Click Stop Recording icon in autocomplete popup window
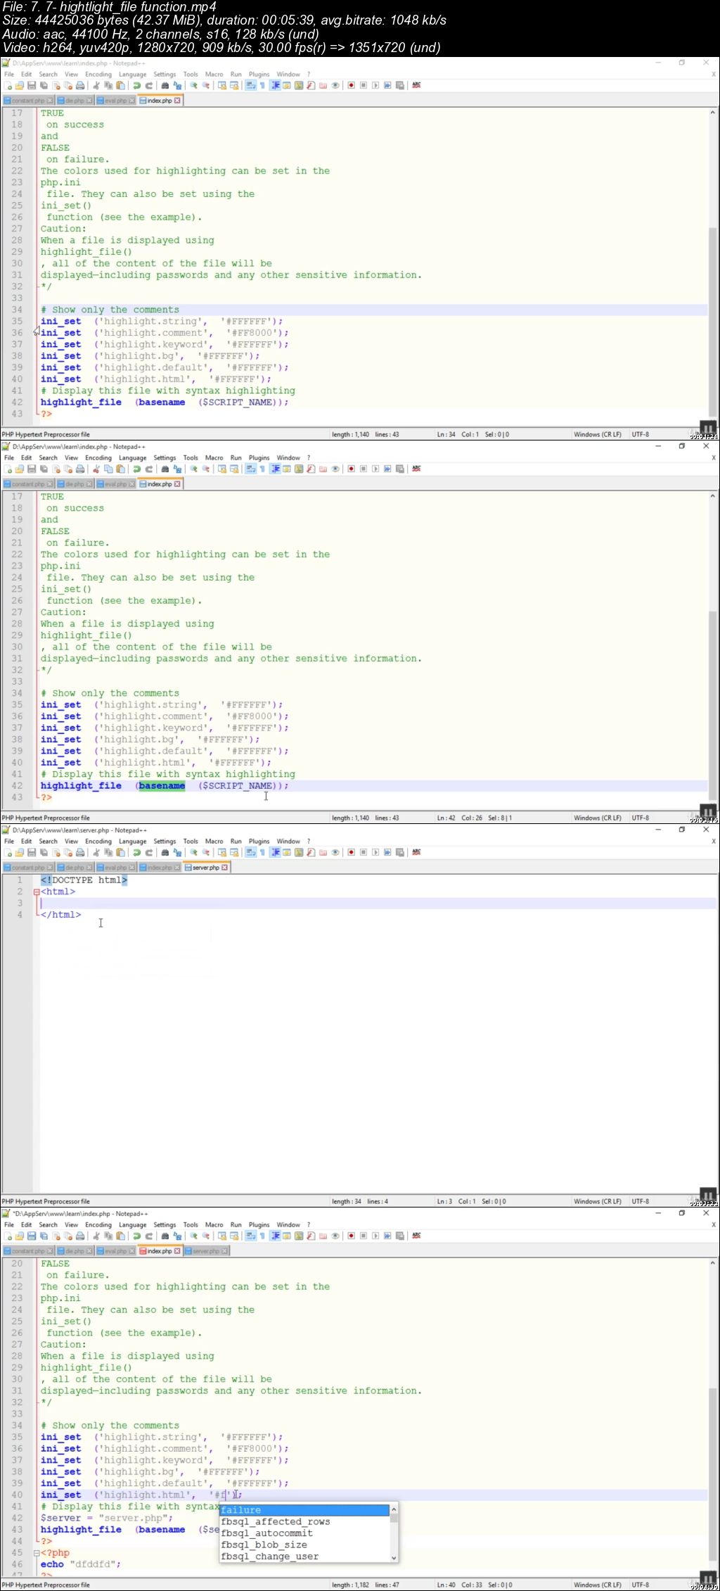The height and width of the screenshot is (1591, 720). pyautogui.click(x=364, y=1236)
